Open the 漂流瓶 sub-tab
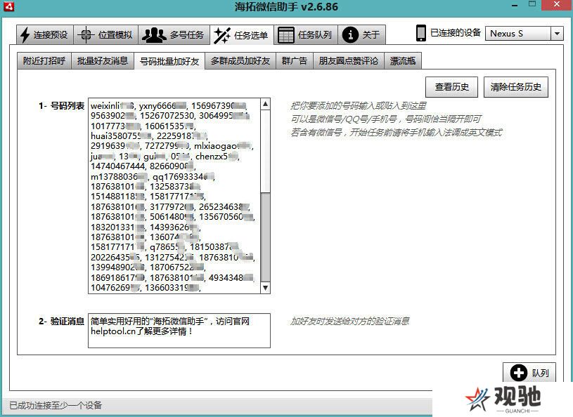The image size is (573, 417). click(403, 60)
